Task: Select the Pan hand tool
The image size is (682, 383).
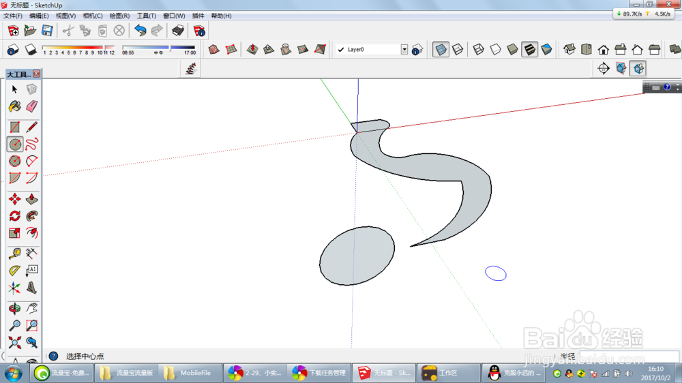Action: click(x=31, y=309)
